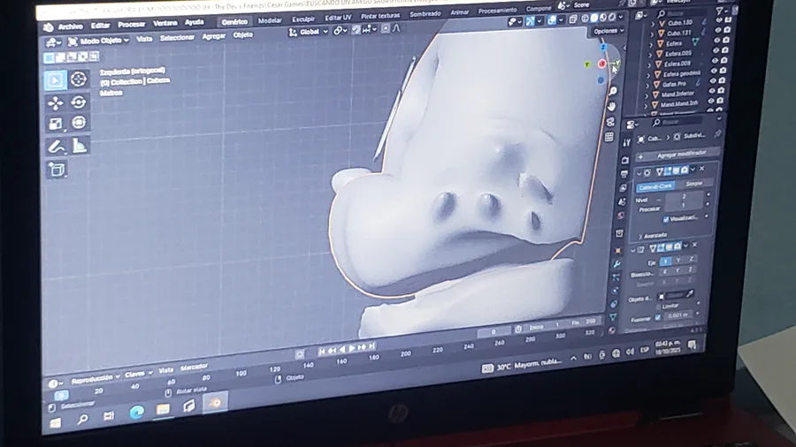Select the Add Cube tool
Screen dimensions: 796x447
point(57,170)
